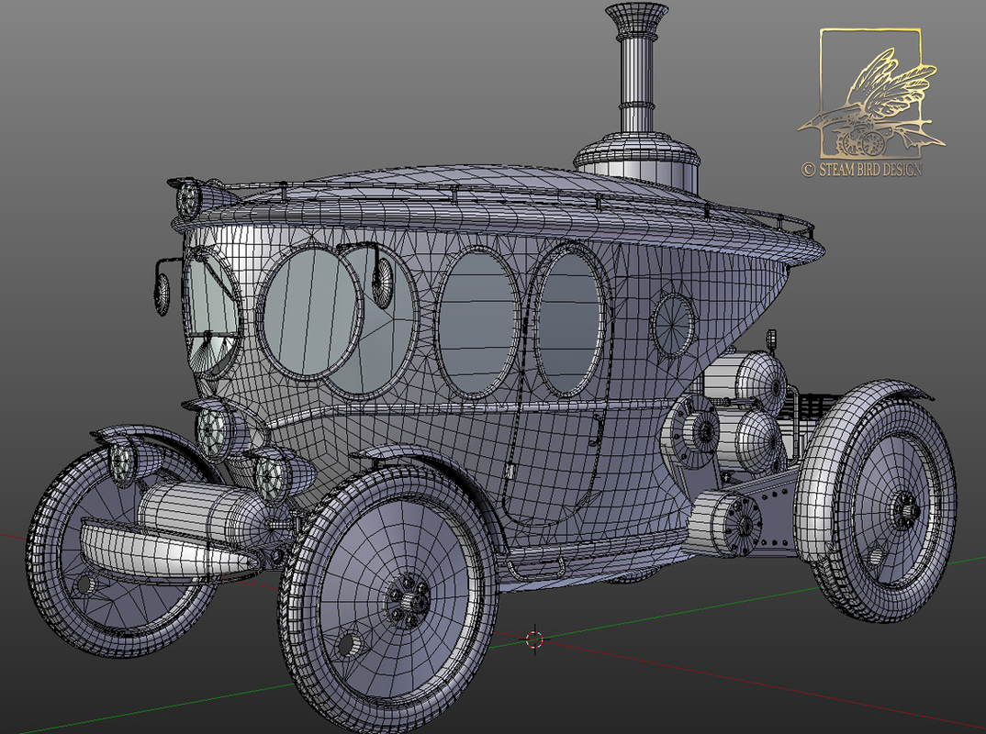Click the 3D cursor crosshair below the vehicle
The width and height of the screenshot is (986, 734).
(533, 640)
